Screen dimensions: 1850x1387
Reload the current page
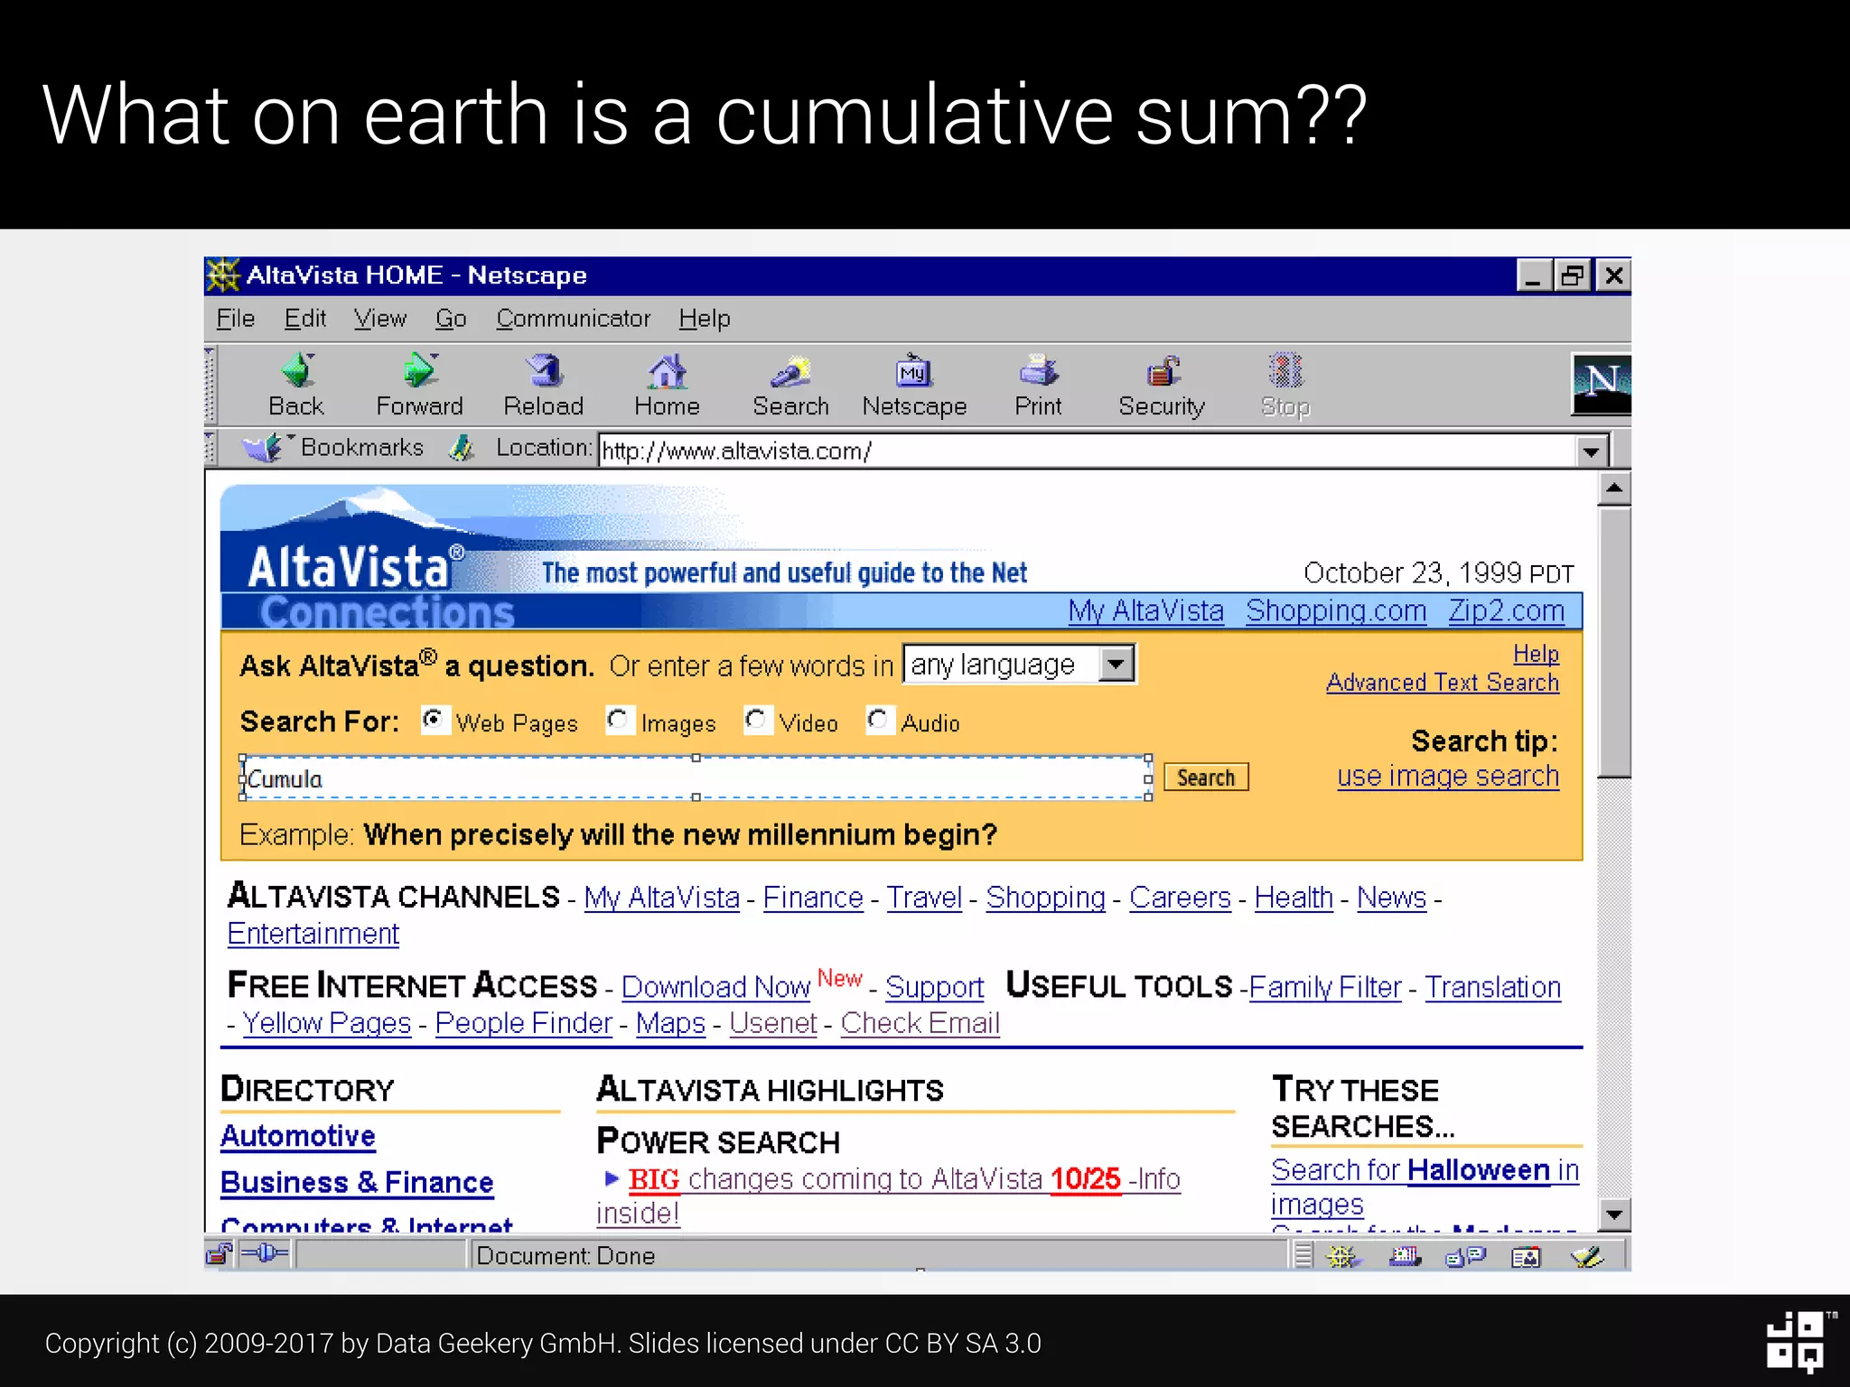click(544, 386)
